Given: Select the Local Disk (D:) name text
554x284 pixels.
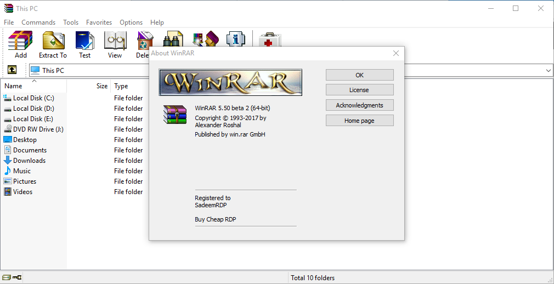Looking at the screenshot, I should pos(33,109).
